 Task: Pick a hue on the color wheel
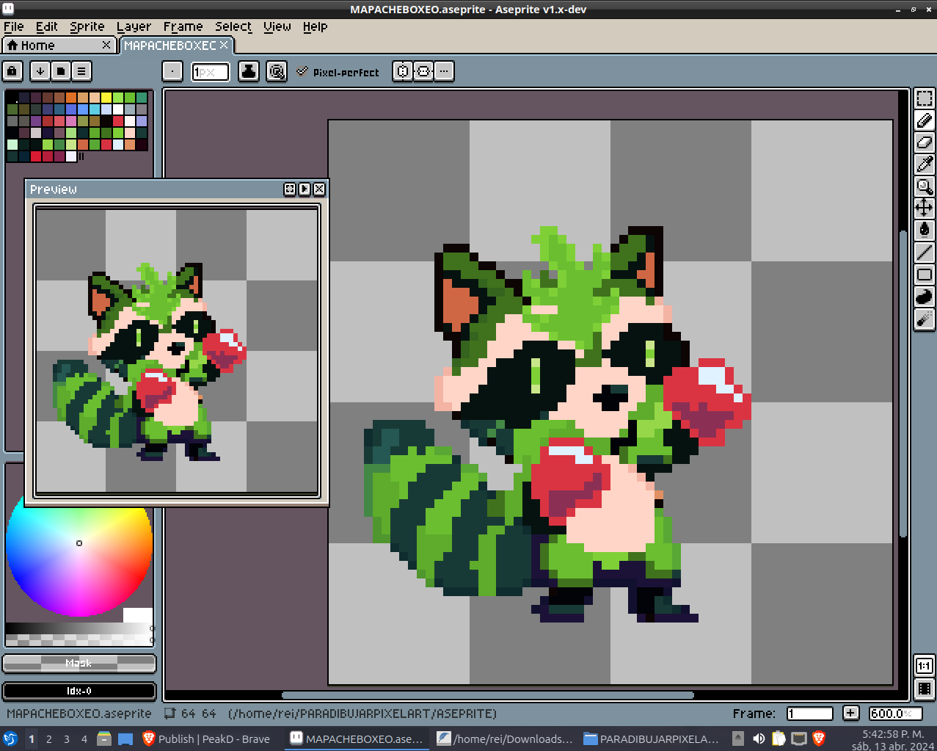coord(79,543)
